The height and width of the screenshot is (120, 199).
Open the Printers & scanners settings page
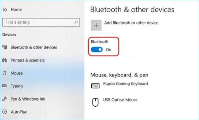coord(28,60)
